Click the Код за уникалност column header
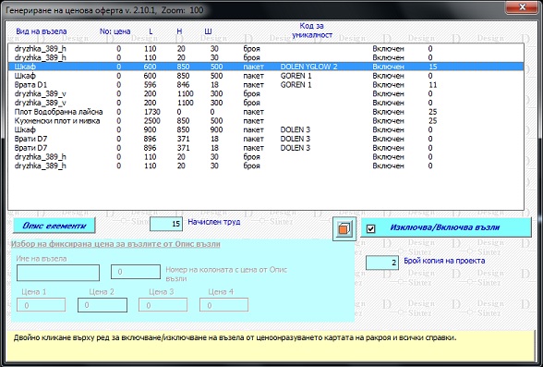The image size is (543, 367). coord(312,31)
